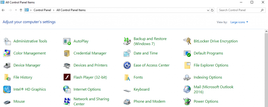Click the scrollbar up arrow
The width and height of the screenshot is (268, 107).
266,31
